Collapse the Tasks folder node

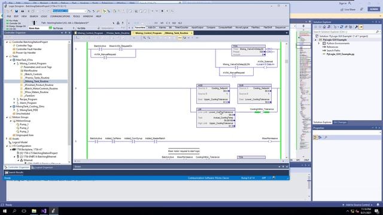point(7,56)
